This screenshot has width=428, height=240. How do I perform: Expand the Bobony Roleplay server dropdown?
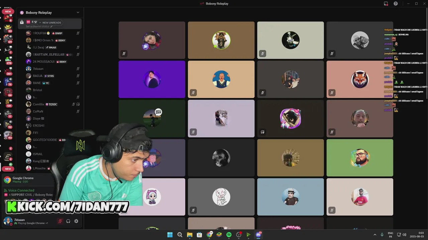click(78, 13)
